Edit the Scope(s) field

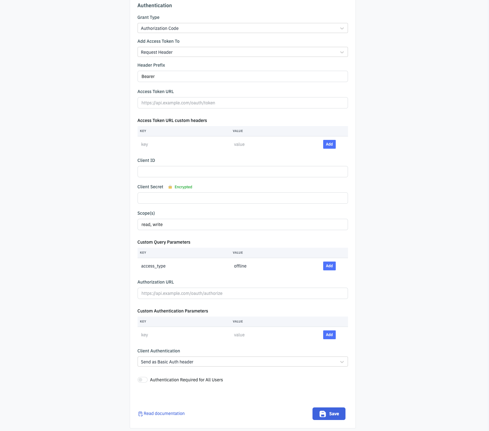pos(242,224)
